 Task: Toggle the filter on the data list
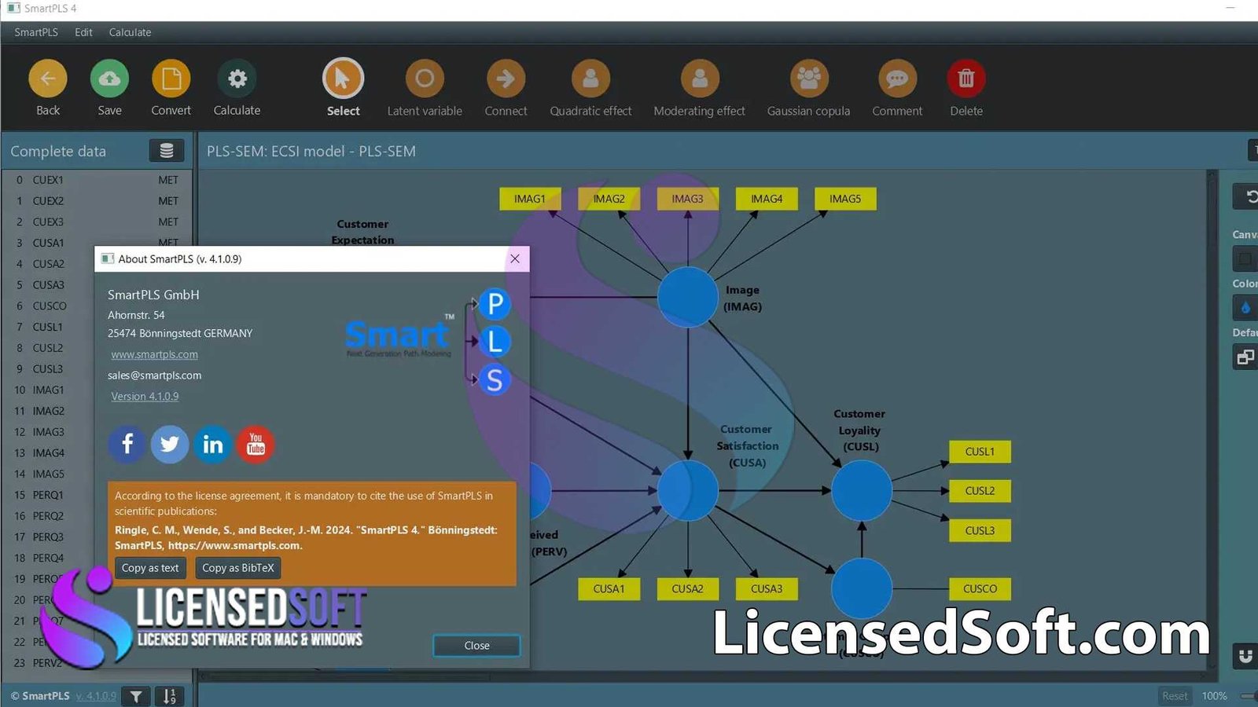click(135, 696)
